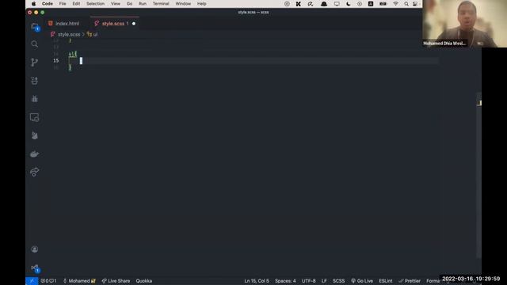Launch Go Live server
This screenshot has width=507, height=285.
click(362, 281)
